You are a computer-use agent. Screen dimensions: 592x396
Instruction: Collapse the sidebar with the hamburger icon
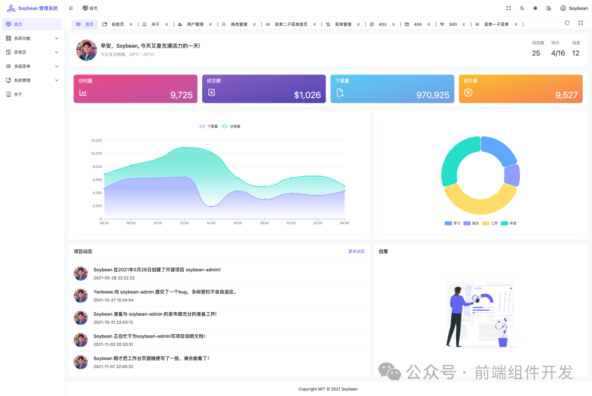pos(70,8)
